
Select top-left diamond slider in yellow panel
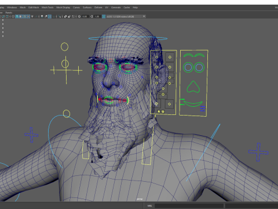(156, 57)
